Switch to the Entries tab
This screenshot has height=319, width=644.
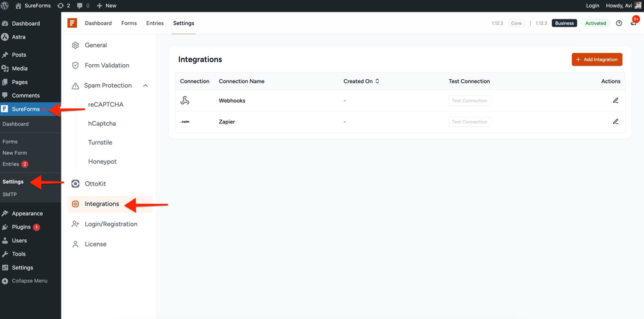click(155, 23)
